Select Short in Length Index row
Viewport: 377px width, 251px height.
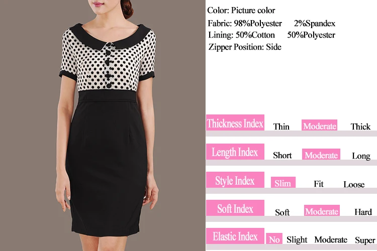tap(282, 156)
